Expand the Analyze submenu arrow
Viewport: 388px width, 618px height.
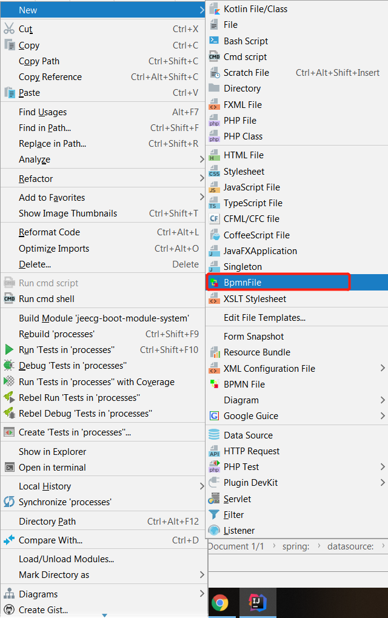point(202,160)
